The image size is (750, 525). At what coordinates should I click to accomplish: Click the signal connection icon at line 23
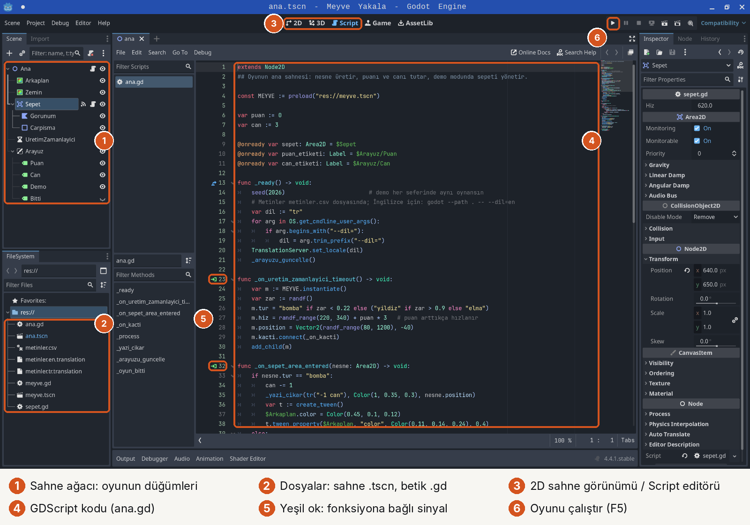[214, 279]
